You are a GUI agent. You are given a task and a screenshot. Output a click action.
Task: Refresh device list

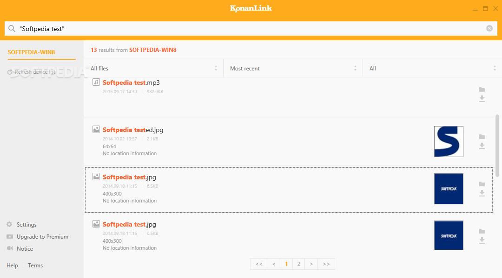(x=35, y=72)
